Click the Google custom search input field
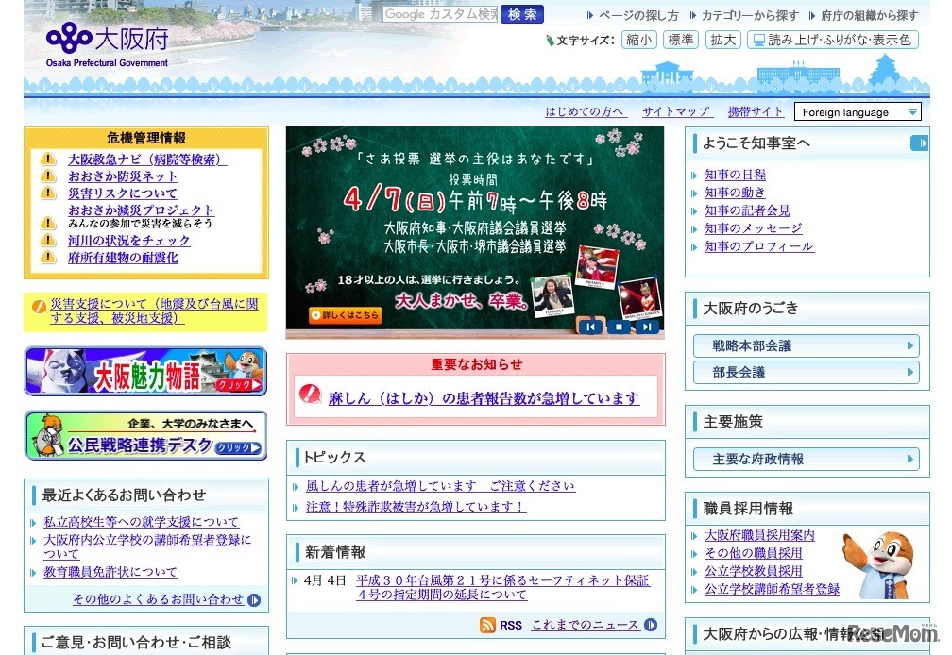Image resolution: width=952 pixels, height=655 pixels. tap(438, 14)
